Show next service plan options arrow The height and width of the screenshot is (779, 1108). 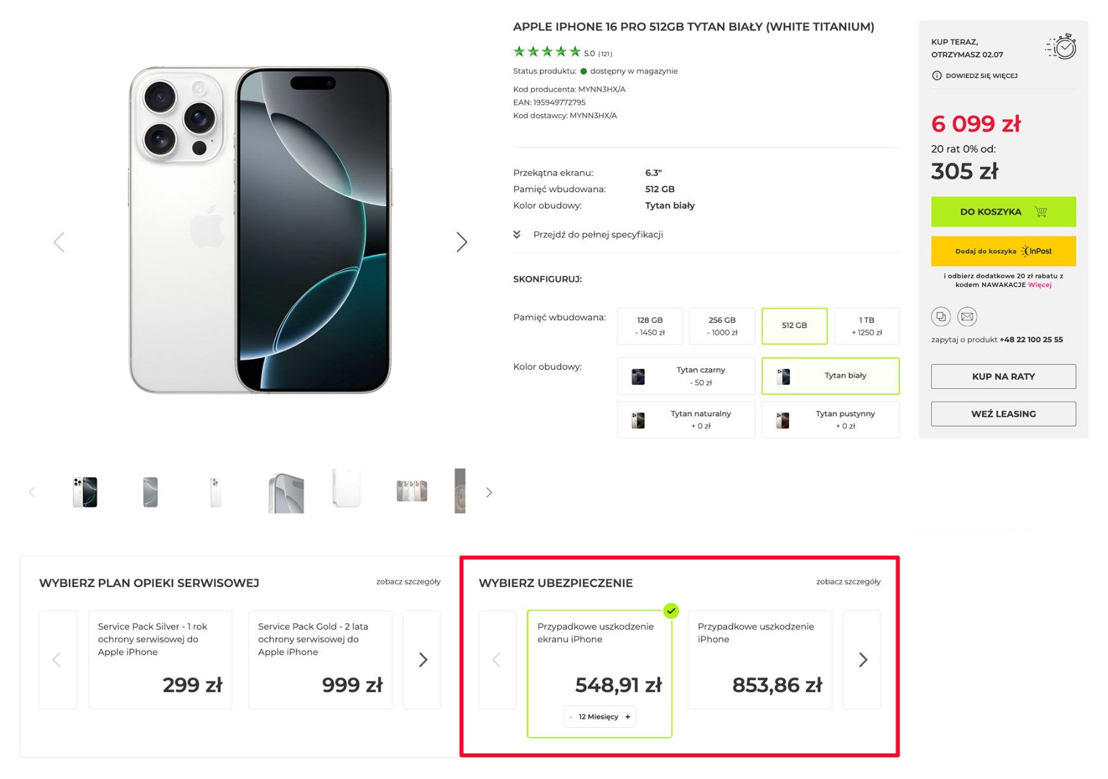[422, 660]
